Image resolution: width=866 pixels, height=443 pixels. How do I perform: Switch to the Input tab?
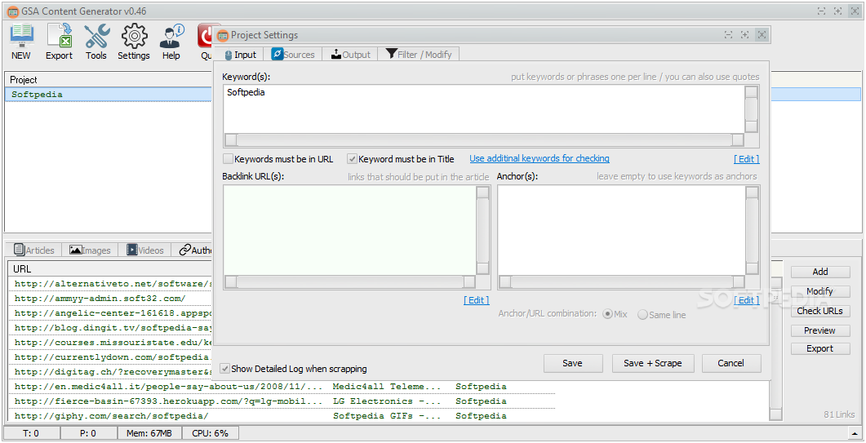coord(240,55)
